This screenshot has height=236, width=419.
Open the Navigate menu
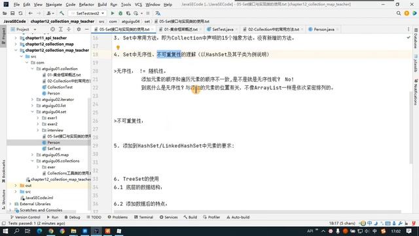coord(54,5)
